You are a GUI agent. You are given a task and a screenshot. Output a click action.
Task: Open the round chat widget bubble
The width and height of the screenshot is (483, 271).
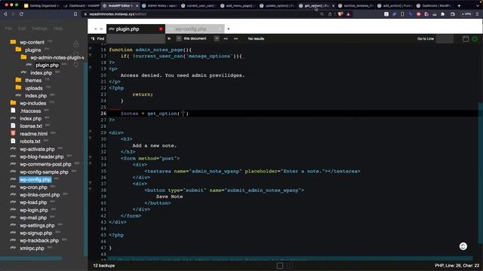point(463,246)
